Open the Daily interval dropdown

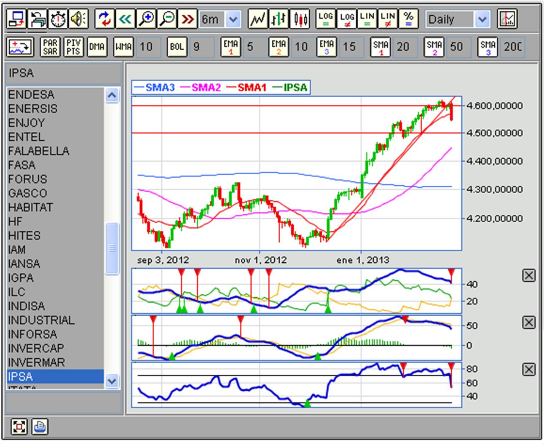tap(482, 19)
